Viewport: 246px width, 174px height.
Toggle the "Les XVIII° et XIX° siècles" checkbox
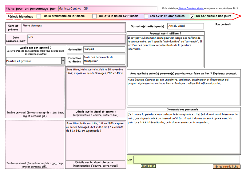coord(145,16)
